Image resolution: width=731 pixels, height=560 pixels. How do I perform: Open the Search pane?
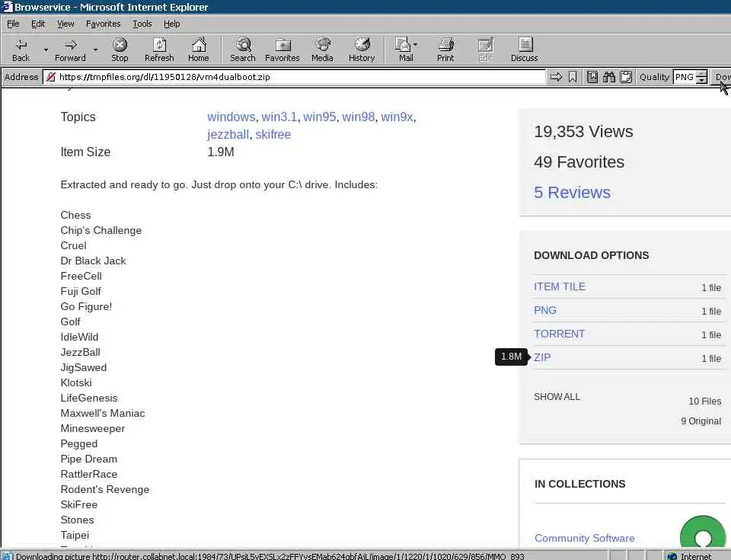[243, 50]
